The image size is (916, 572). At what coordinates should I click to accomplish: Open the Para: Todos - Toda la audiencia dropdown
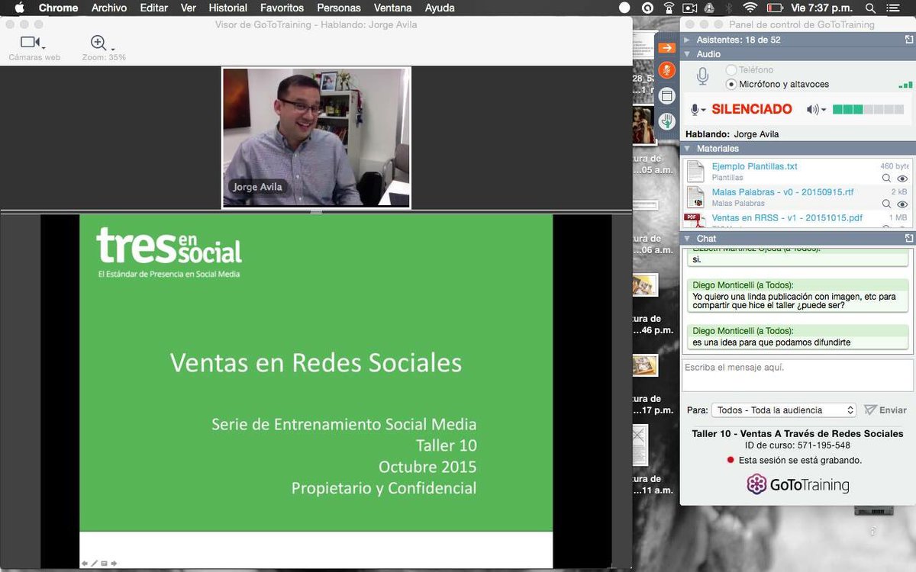click(784, 410)
